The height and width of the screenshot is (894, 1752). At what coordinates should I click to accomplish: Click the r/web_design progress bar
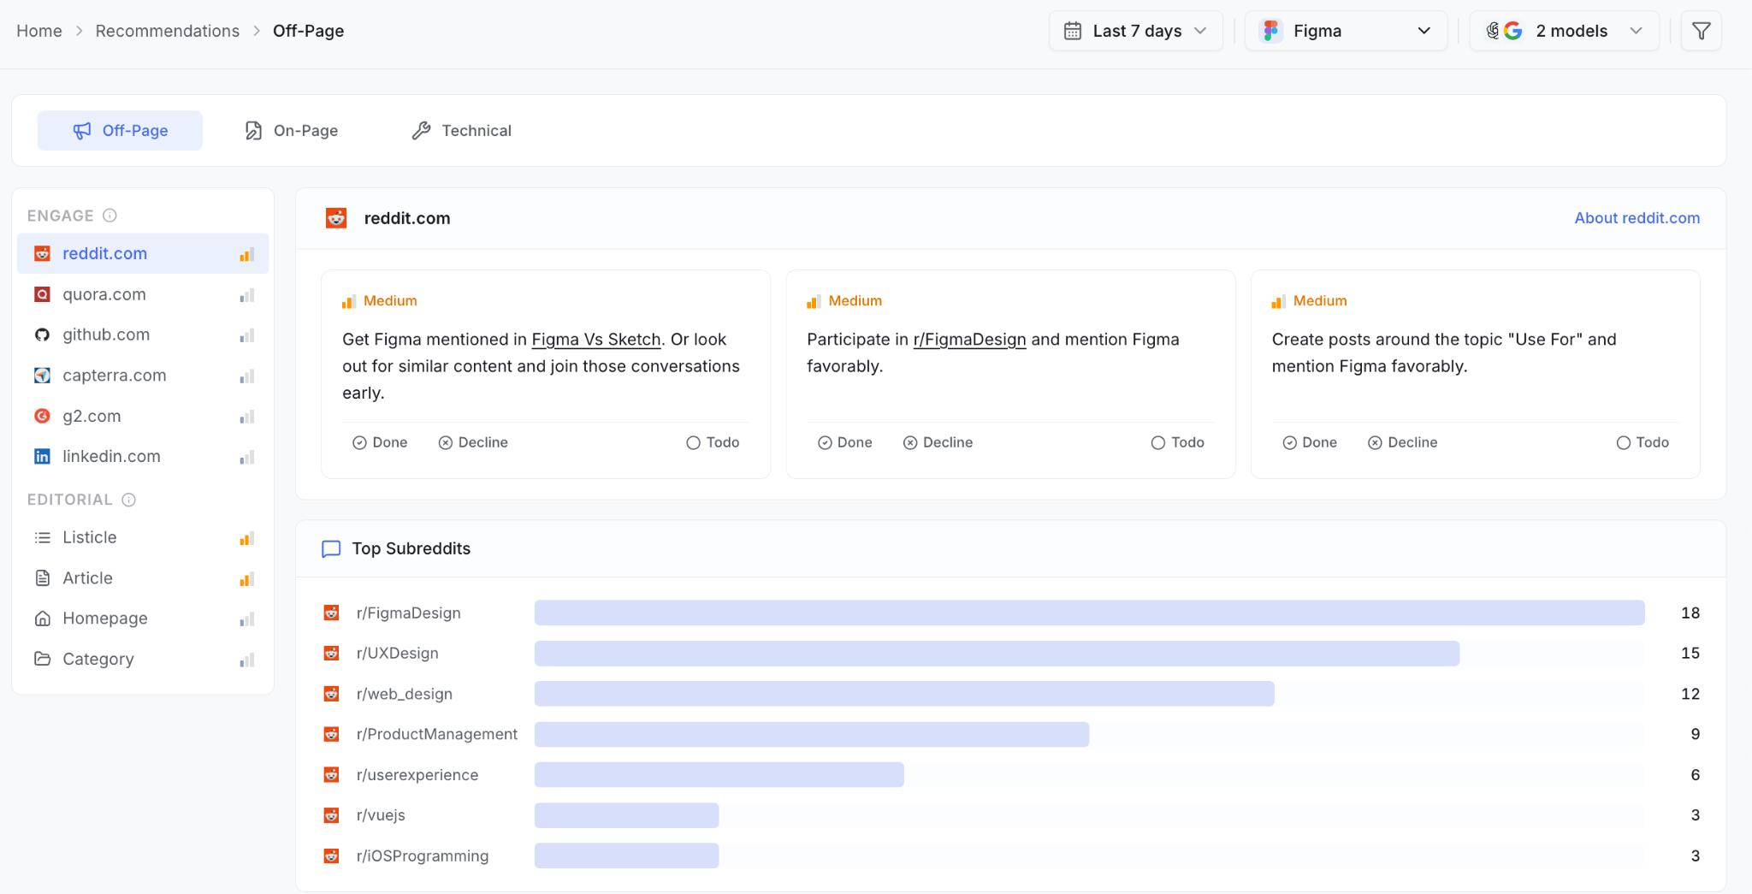[x=904, y=694]
